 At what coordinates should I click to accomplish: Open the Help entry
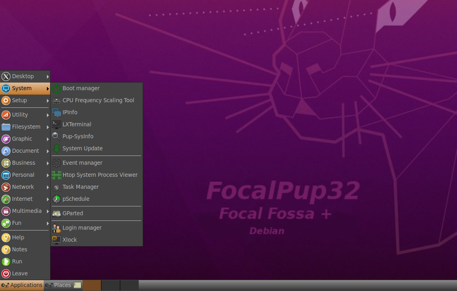coord(25,237)
